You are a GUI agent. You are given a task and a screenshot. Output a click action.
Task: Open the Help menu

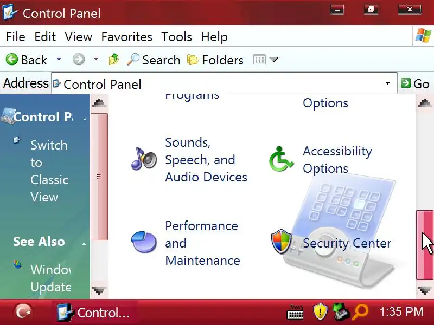coord(214,37)
